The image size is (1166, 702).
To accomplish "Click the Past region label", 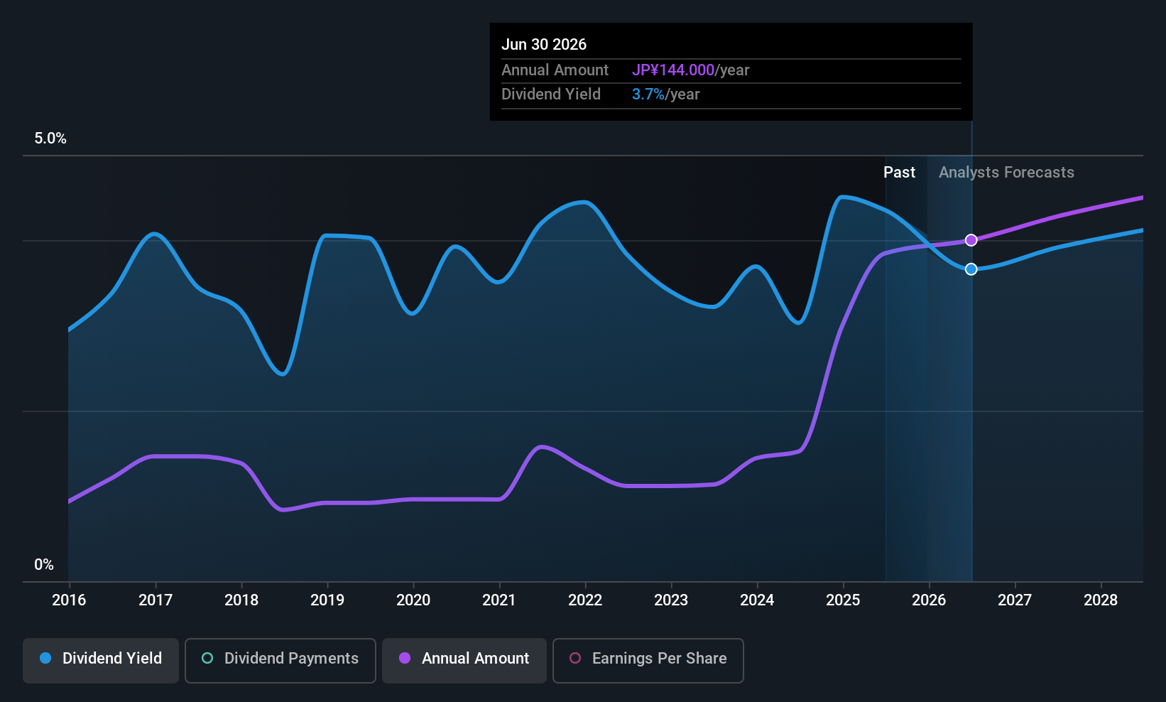I will pos(899,173).
